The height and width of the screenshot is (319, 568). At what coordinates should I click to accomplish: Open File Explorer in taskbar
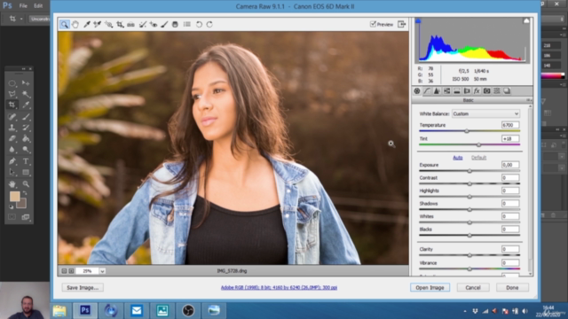pos(59,310)
